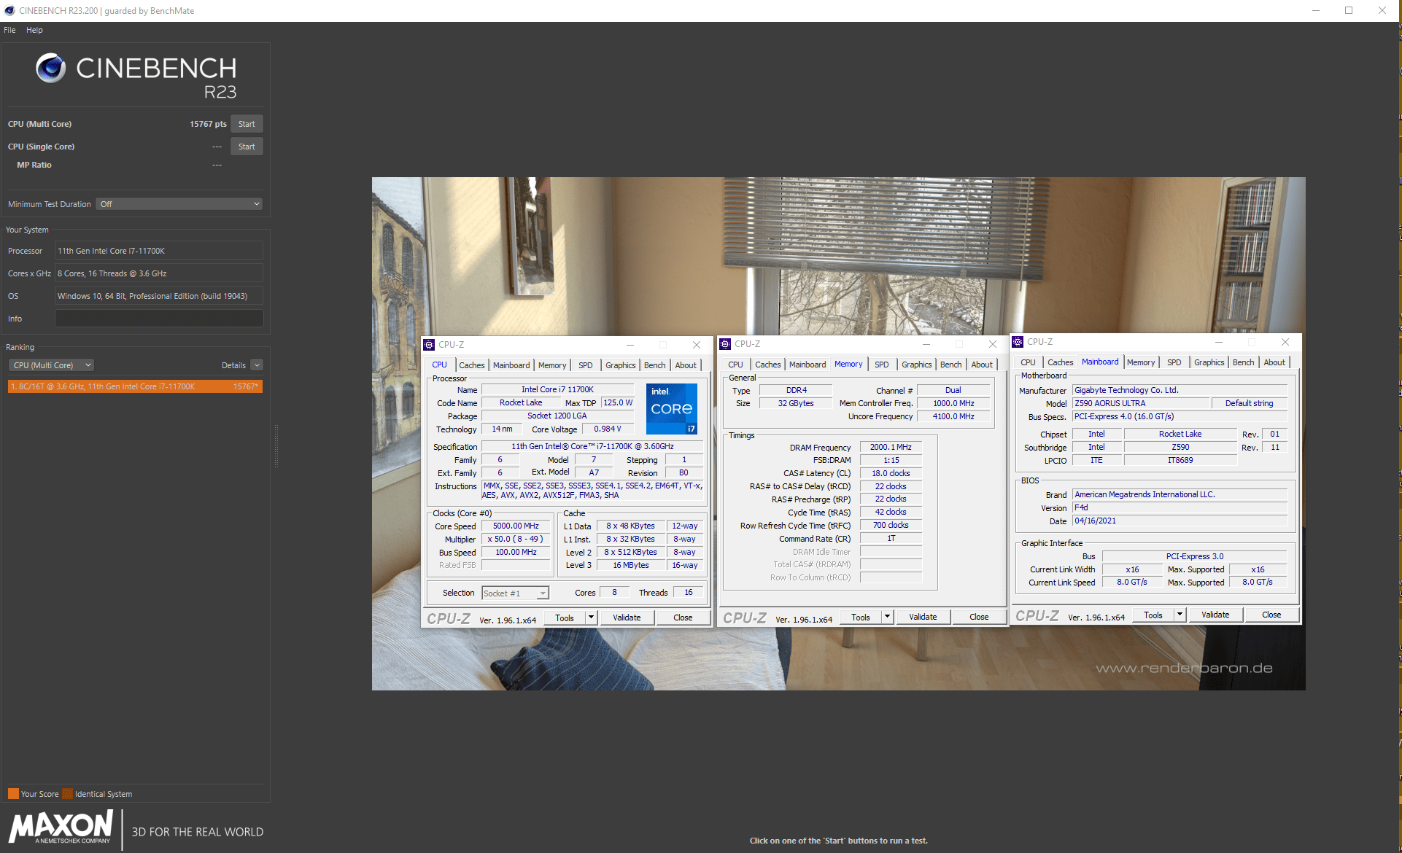Switch to CPU tab in Memory CPU-Z window
This screenshot has width=1402, height=853.
735,365
